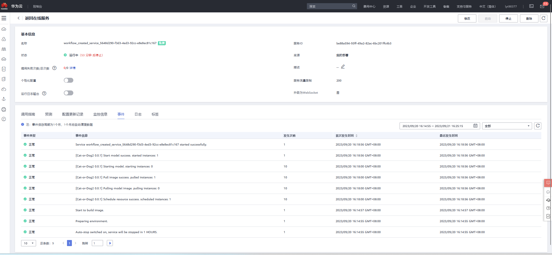Show help for runtime log output
Viewport: 552px width, 255px height.
pyautogui.click(x=44, y=93)
